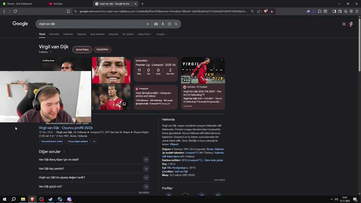Select the Görseller search tab
This screenshot has width=361, height=203.
pyautogui.click(x=54, y=34)
